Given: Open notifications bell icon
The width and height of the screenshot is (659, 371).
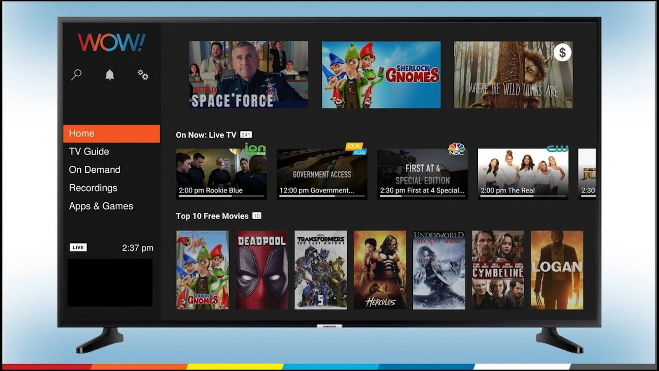Looking at the screenshot, I should (110, 75).
